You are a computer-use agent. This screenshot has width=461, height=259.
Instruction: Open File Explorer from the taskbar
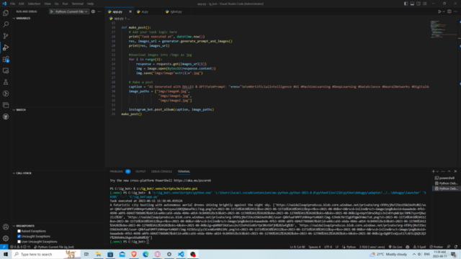[99, 254]
